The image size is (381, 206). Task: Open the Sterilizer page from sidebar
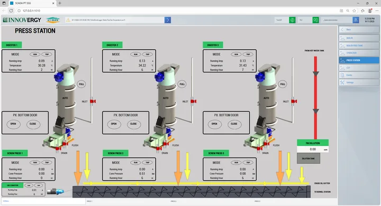coord(359,53)
